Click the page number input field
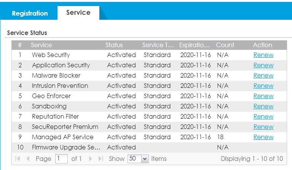The width and height of the screenshot is (292, 170). pyautogui.click(x=61, y=159)
